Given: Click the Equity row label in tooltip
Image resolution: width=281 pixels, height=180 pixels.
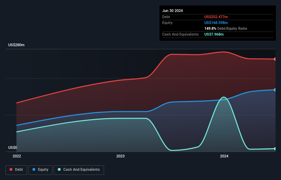Looking at the screenshot, I should pos(167,23).
